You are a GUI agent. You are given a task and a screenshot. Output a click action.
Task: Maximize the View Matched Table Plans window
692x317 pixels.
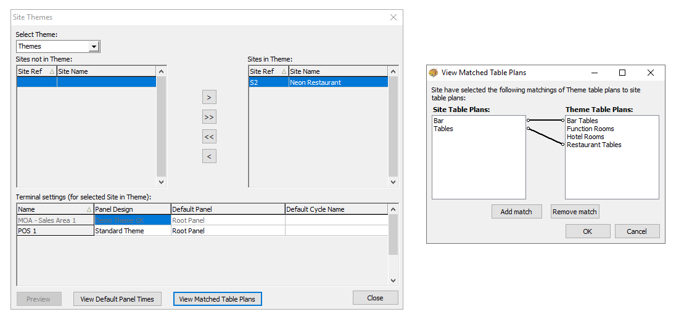622,73
